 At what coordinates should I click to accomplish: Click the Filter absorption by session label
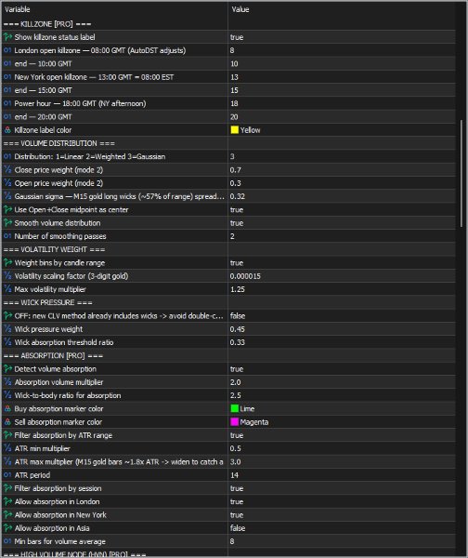[x=58, y=488]
